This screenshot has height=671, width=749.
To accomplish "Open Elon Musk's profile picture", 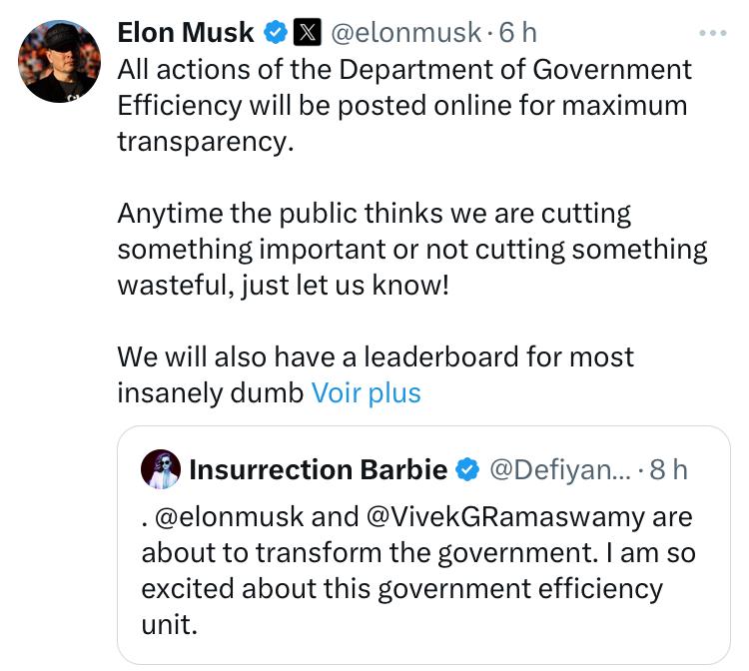I will [x=60, y=61].
